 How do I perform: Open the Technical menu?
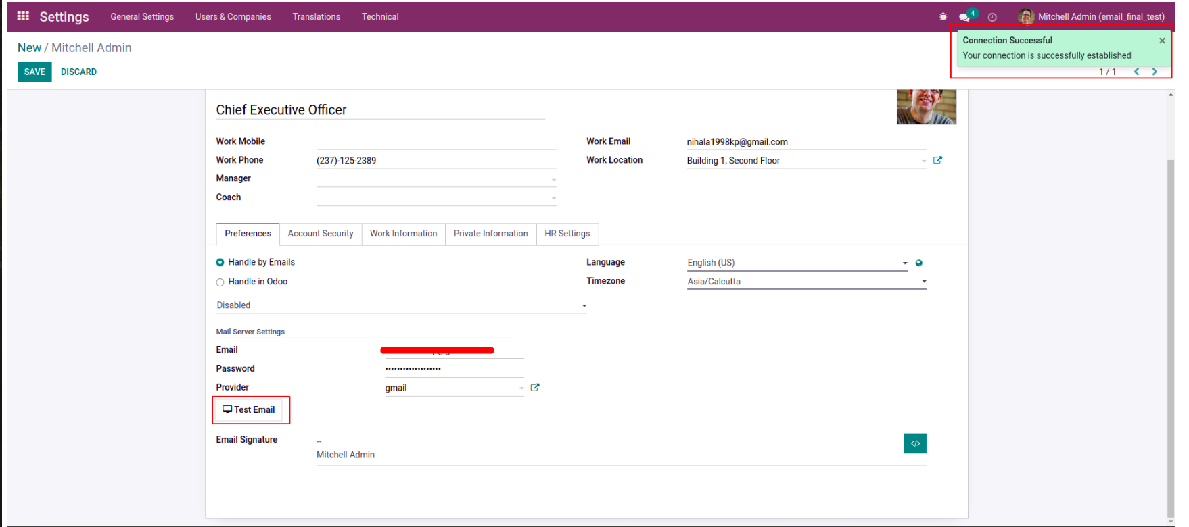coord(380,17)
